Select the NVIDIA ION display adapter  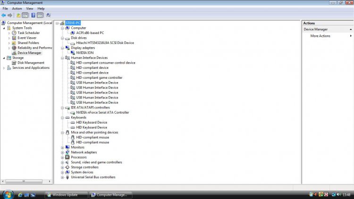(84, 53)
